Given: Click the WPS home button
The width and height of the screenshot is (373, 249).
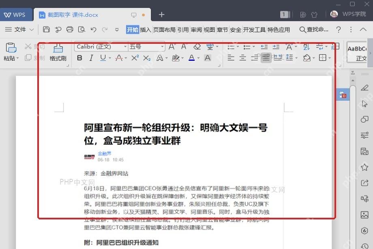Looking at the screenshot, I should [15, 15].
